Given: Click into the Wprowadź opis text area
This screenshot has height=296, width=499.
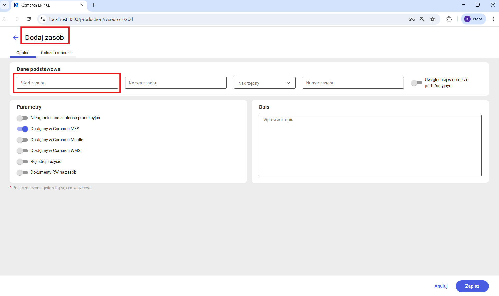Looking at the screenshot, I should [370, 145].
